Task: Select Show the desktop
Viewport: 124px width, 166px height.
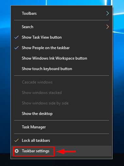Action: (62, 114)
